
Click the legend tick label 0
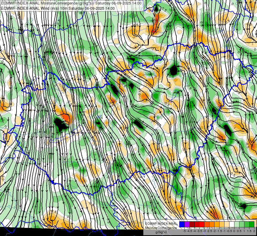(234, 231)
